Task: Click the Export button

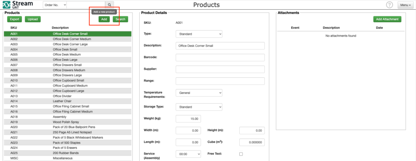Action: [15, 19]
